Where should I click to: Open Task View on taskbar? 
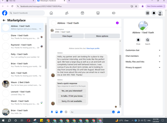pos(22,120)
